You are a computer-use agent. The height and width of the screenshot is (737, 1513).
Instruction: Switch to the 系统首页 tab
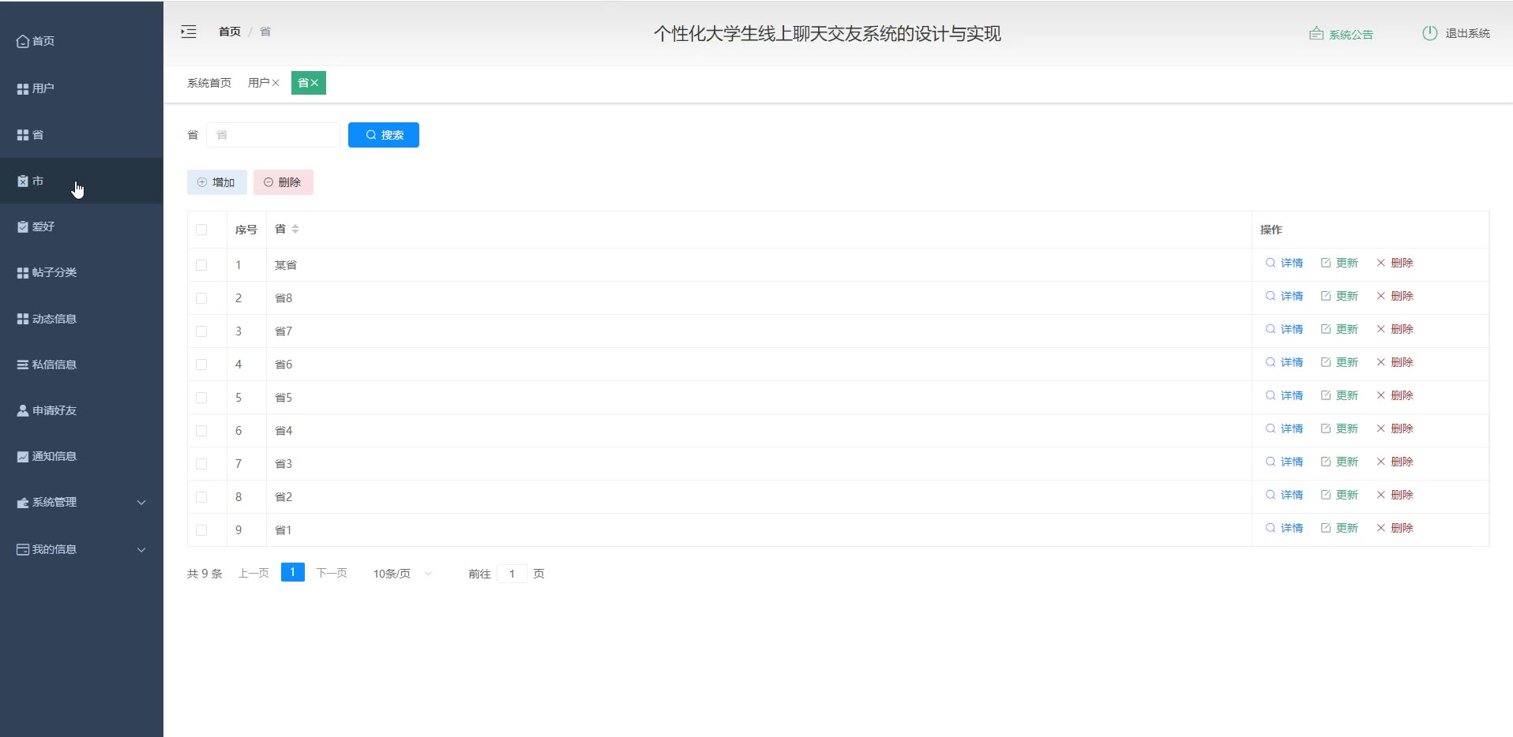point(209,83)
